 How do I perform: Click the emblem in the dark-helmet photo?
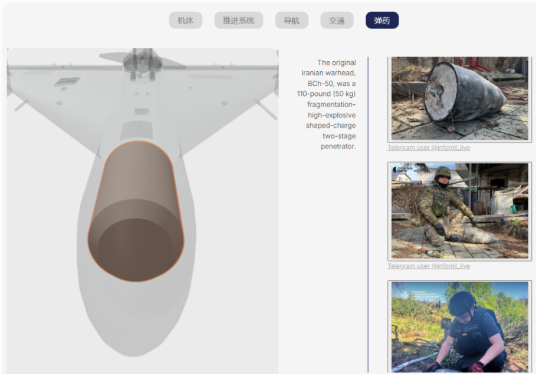coord(405,296)
